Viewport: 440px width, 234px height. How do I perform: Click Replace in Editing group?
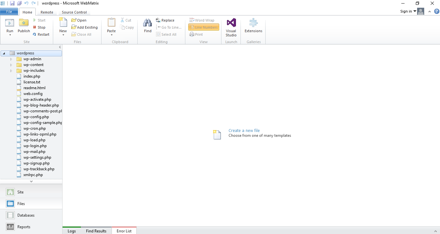165,20
